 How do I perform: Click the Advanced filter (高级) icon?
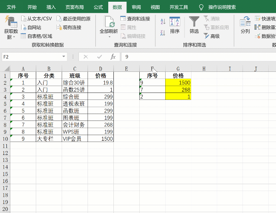pyautogui.click(x=207, y=36)
